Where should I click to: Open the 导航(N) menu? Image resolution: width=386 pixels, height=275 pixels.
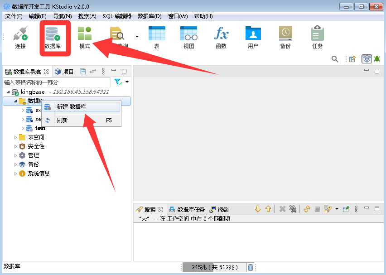point(62,16)
